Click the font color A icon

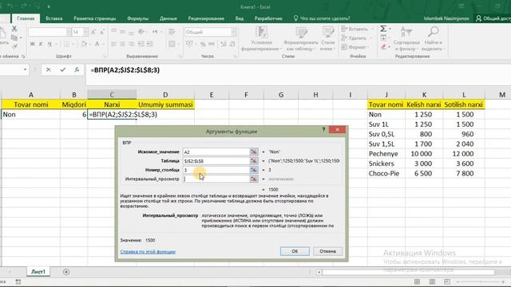click(x=97, y=44)
